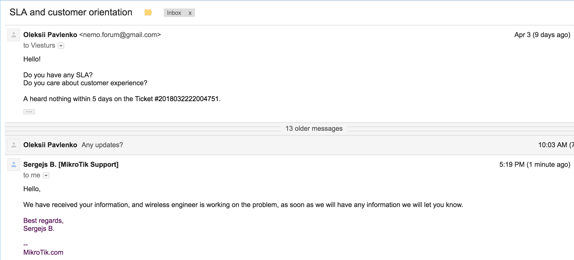This screenshot has height=260, width=574.
Task: Click the nemo.forum@gmail.com sender address
Action: [120, 35]
